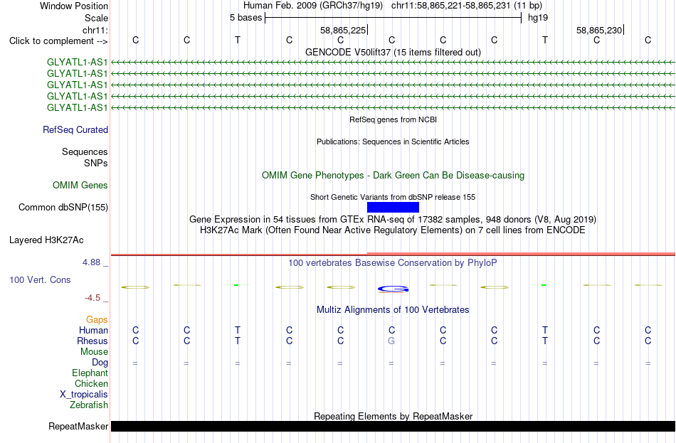676x443 pixels.
Task: Click the hg19 label beside scale bar
Action: 538,18
